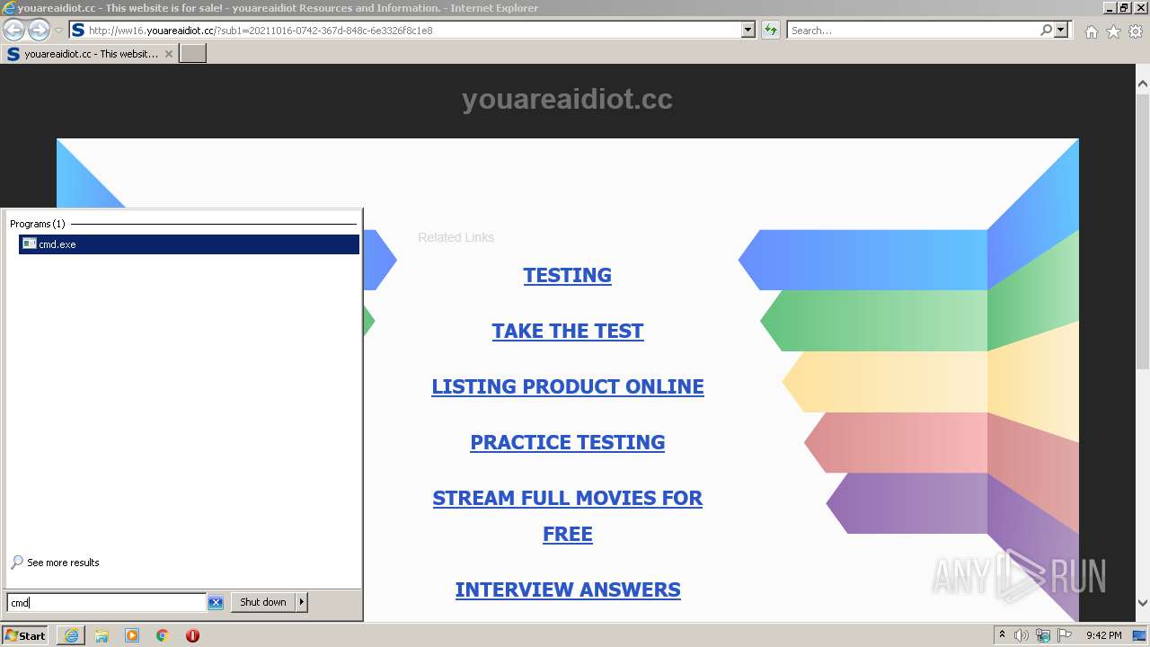Open the Home icon in toolbar
Screen dimensions: 1150x647
(1091, 31)
